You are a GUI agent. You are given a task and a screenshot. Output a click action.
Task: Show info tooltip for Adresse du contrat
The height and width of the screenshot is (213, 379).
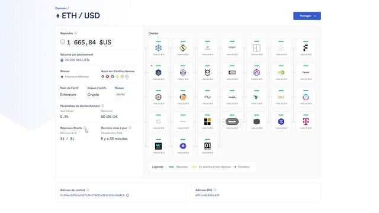tap(88, 190)
